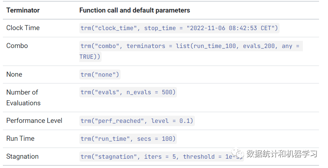
Task: Click the trm("run_time", secs = 100) code
Action: tap(128, 139)
